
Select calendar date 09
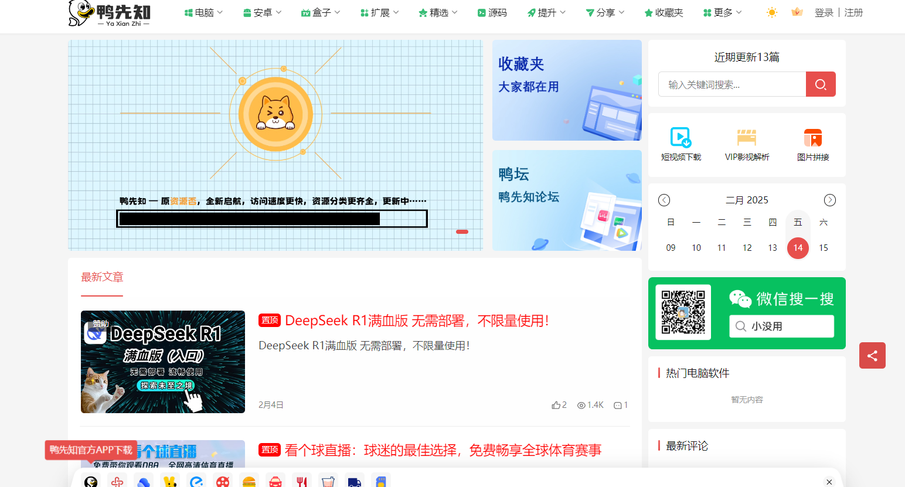pos(671,248)
